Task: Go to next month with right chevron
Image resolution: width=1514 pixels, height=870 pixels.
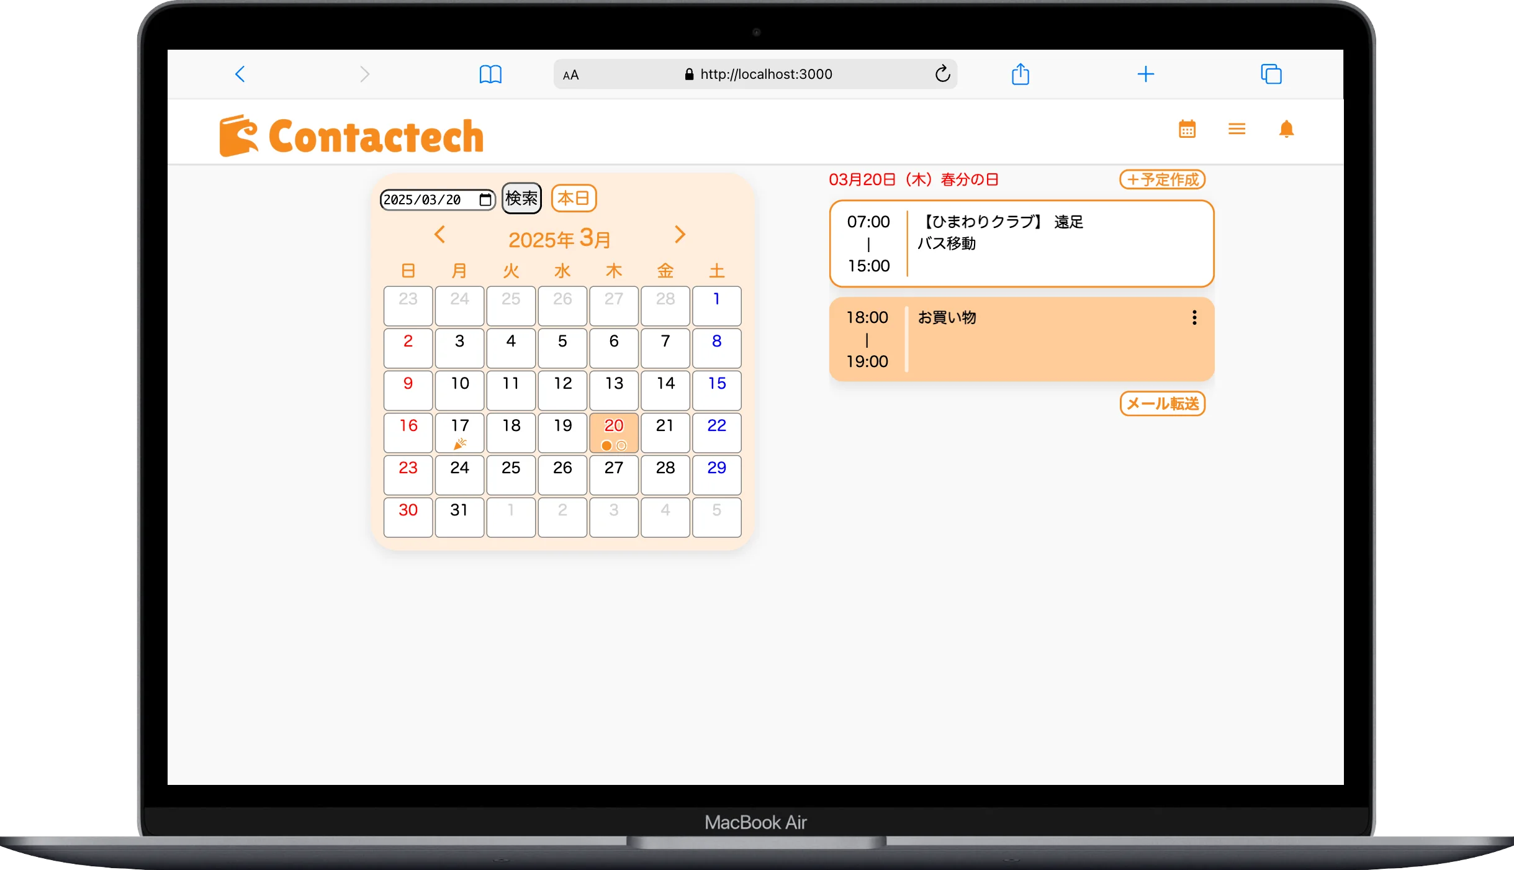Action: coord(680,235)
